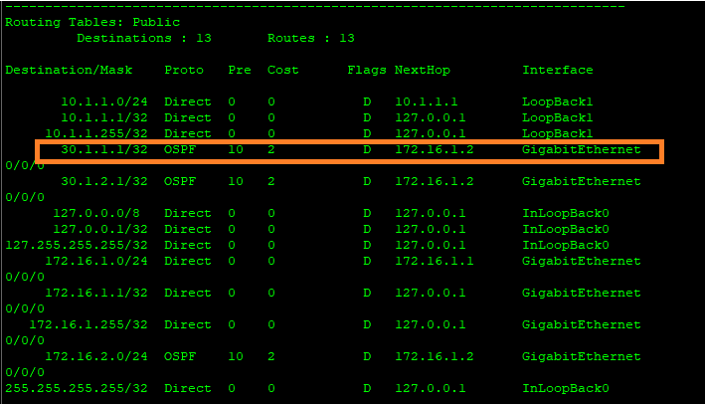Click next hop 127.0.0.1 in 127.255.255.255/32 row

(431, 246)
